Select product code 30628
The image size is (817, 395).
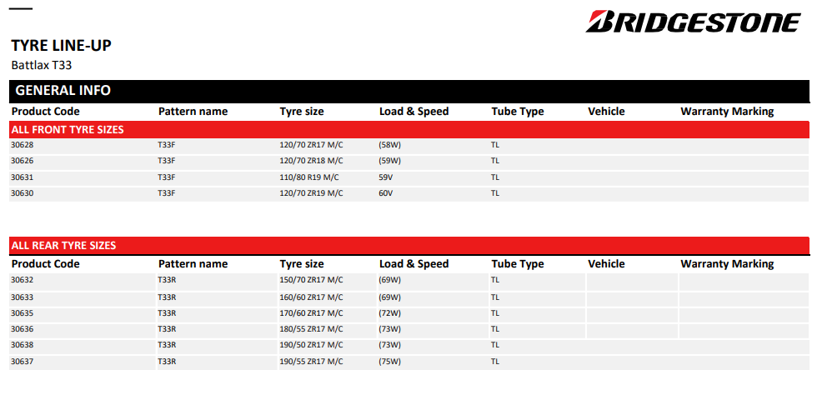click(x=23, y=145)
